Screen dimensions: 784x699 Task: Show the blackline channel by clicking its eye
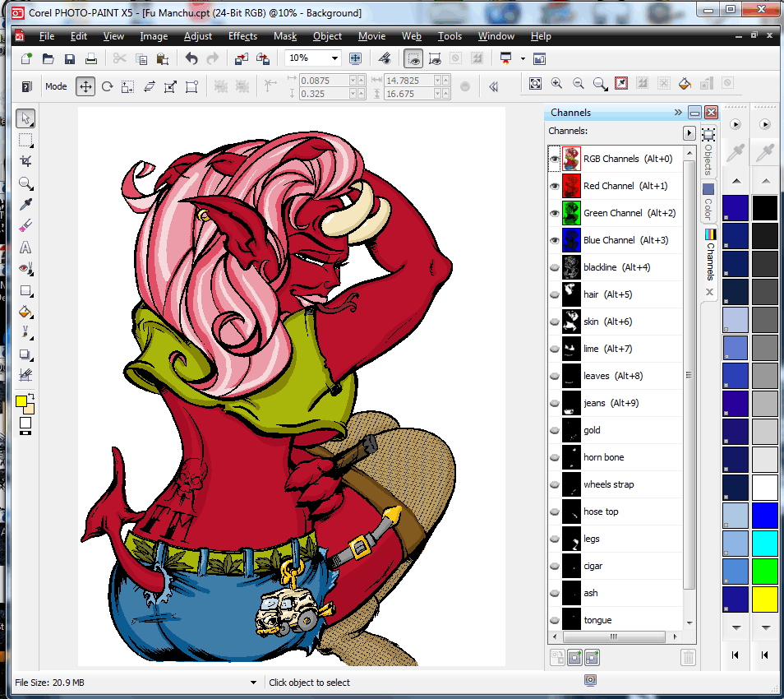click(554, 266)
